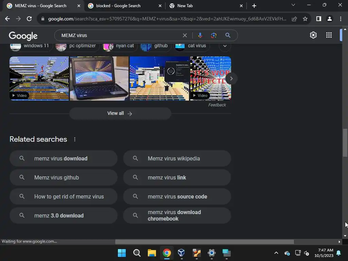
Task: Show hidden system tray icons
Action: click(276, 253)
